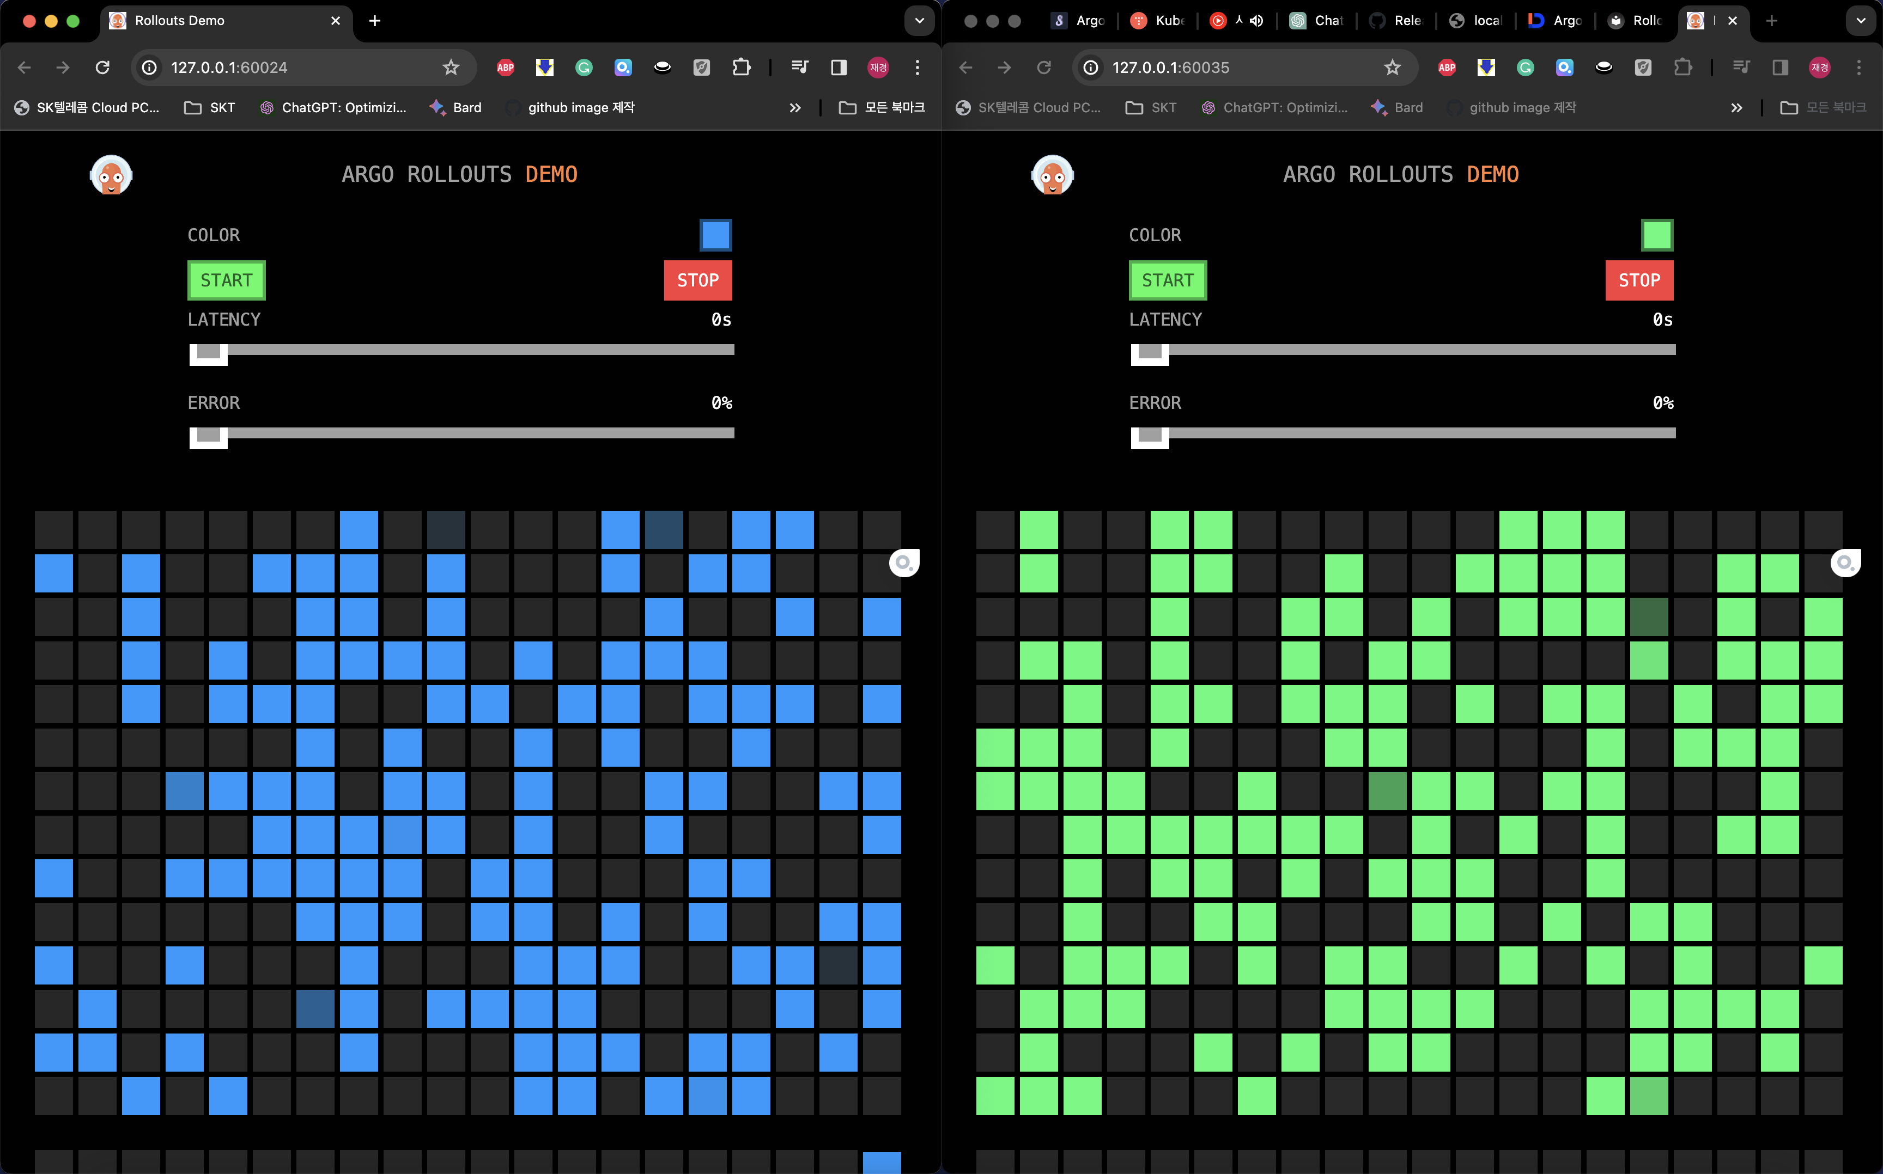Go back in the green demo window

(965, 68)
